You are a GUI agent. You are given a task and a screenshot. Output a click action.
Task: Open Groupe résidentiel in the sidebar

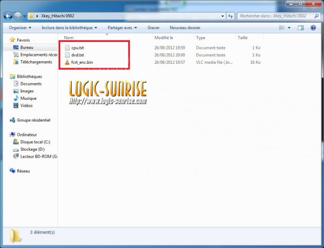click(x=33, y=120)
